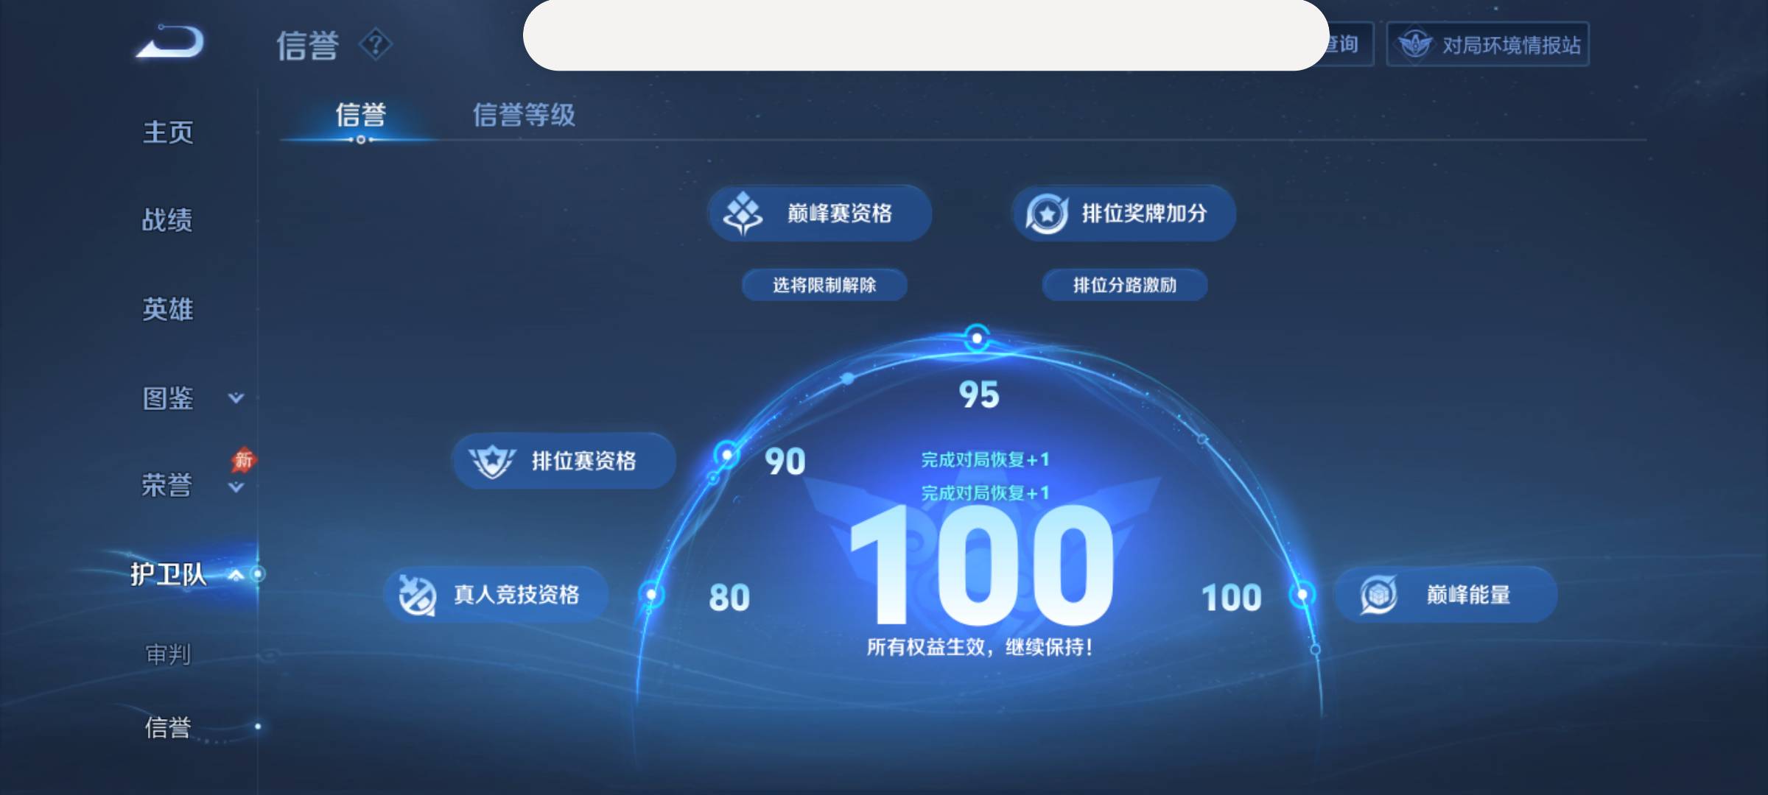Image resolution: width=1768 pixels, height=795 pixels.
Task: Select 护卫队 in the sidebar
Action: [x=168, y=574]
